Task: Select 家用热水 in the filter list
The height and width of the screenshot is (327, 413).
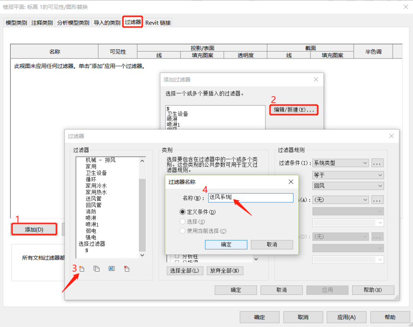Action: (96, 192)
